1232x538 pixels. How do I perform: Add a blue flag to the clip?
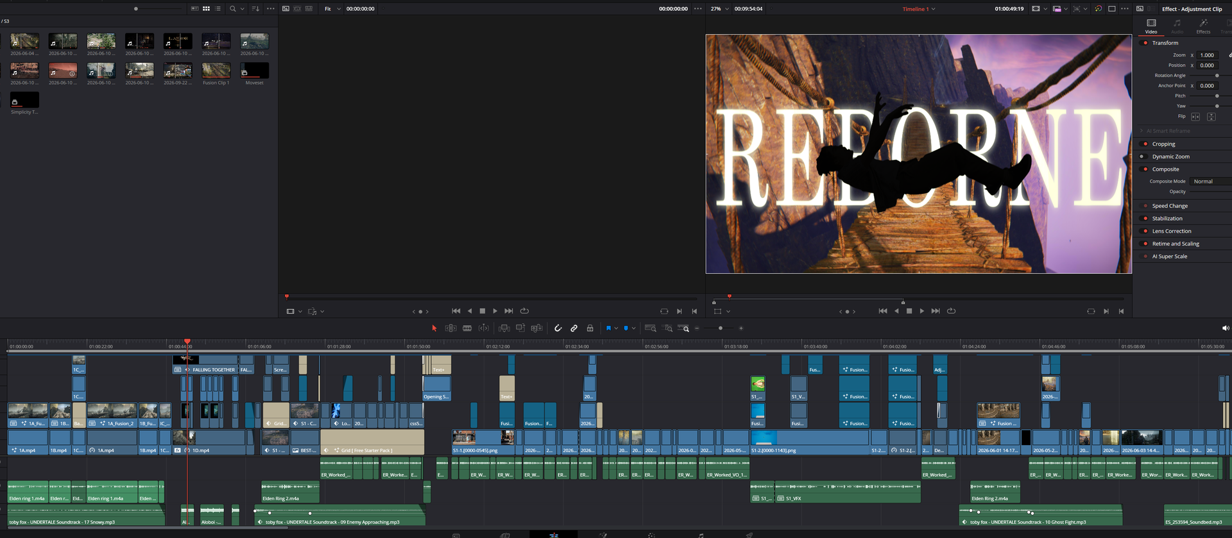pyautogui.click(x=608, y=328)
